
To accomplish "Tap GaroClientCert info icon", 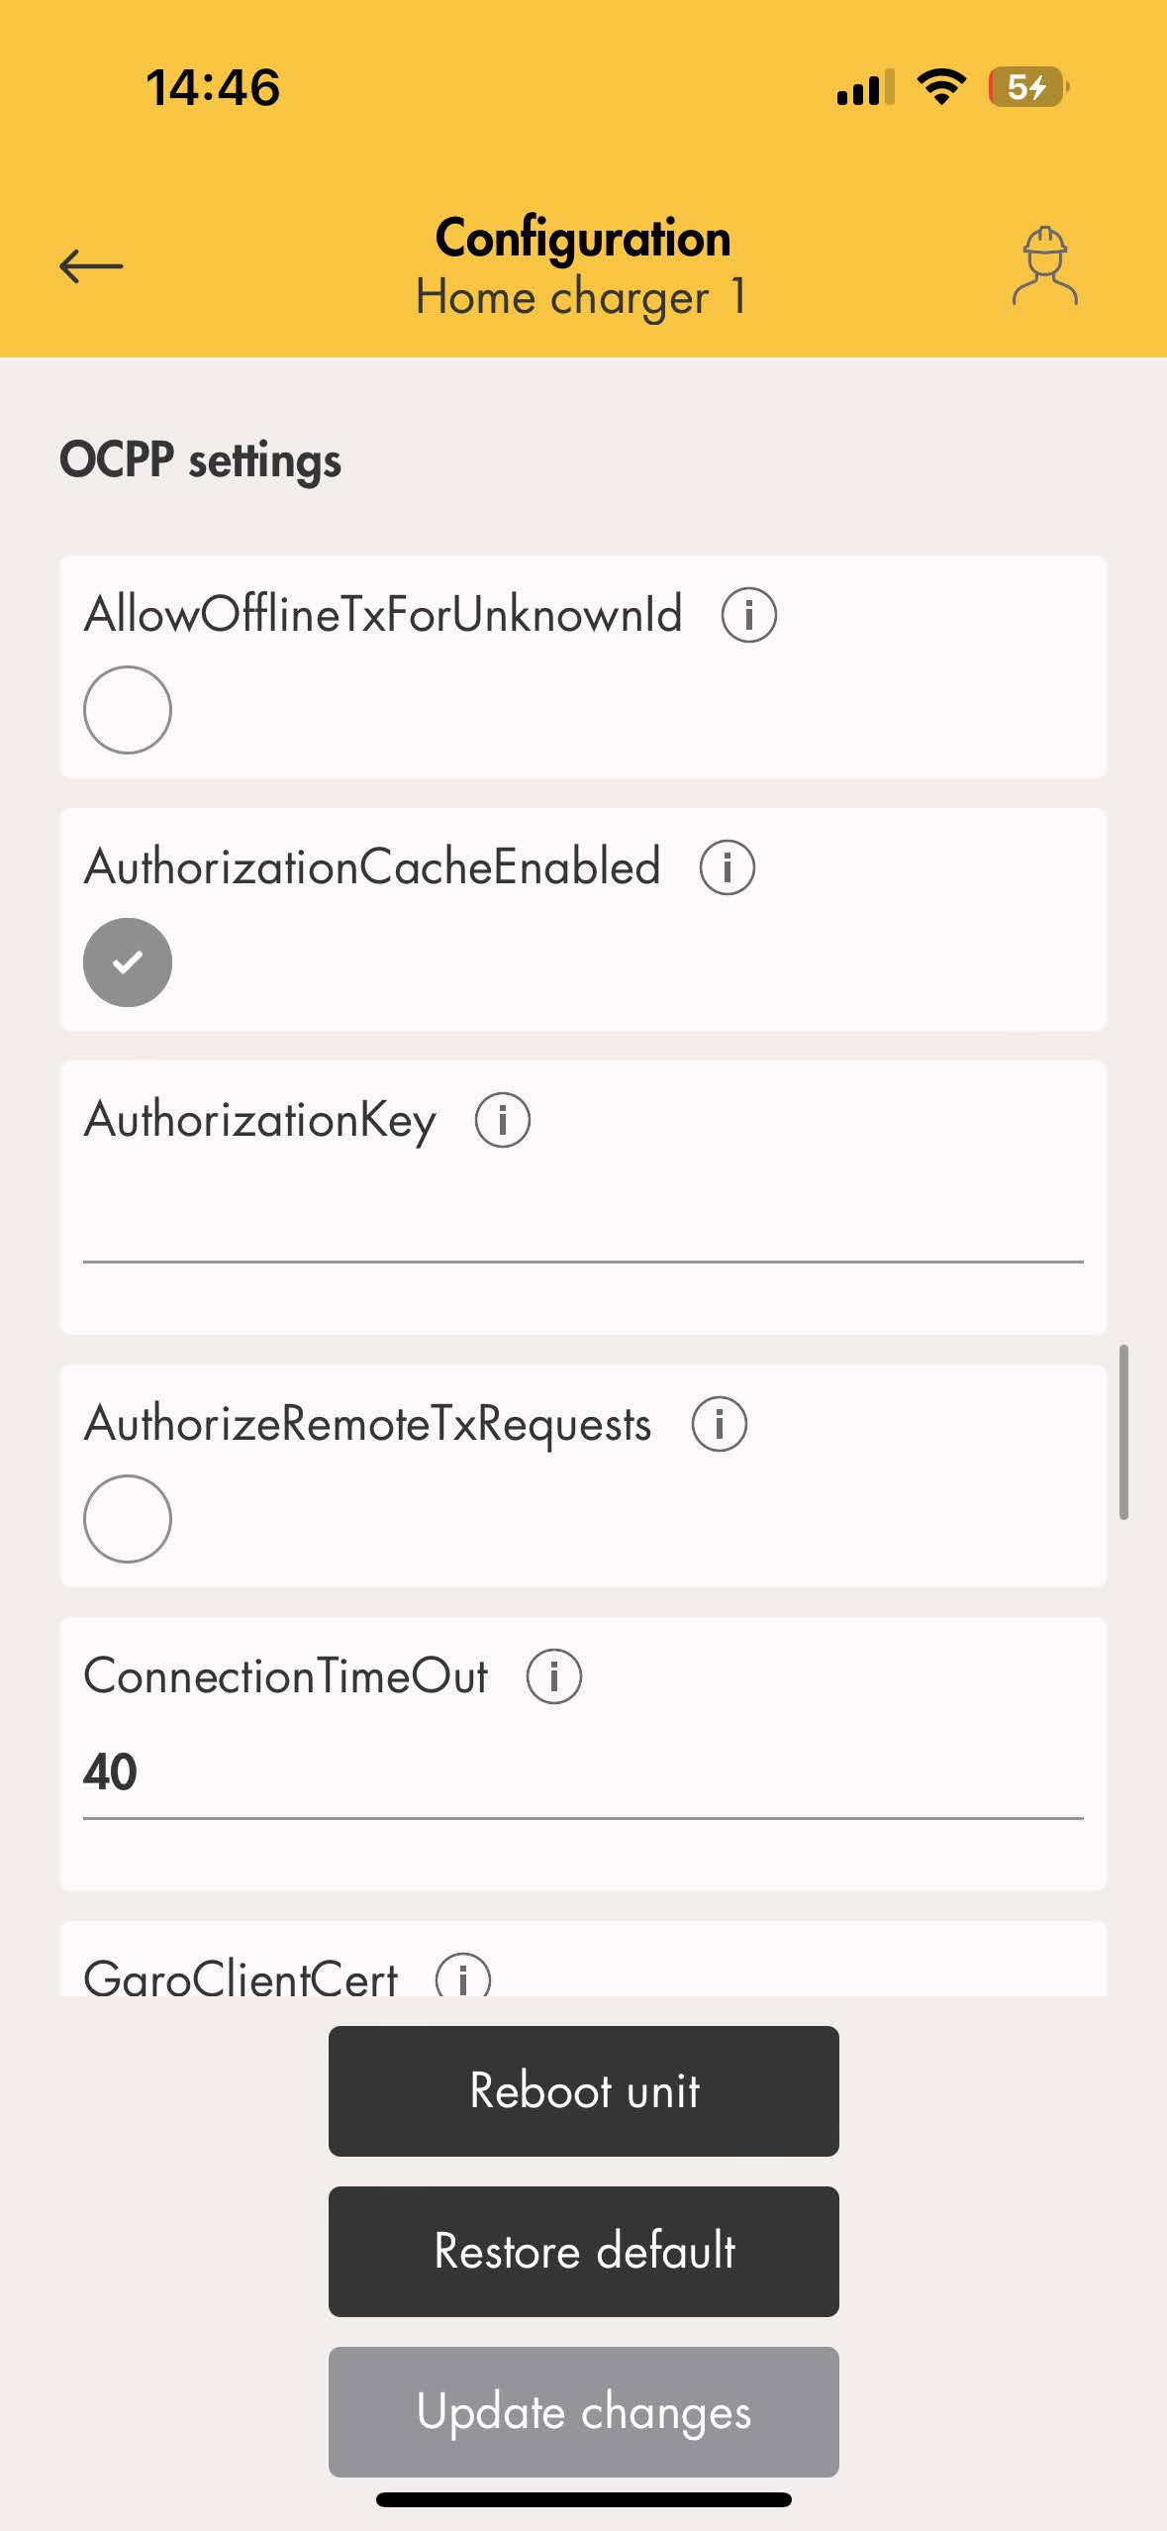I will 462,1978.
